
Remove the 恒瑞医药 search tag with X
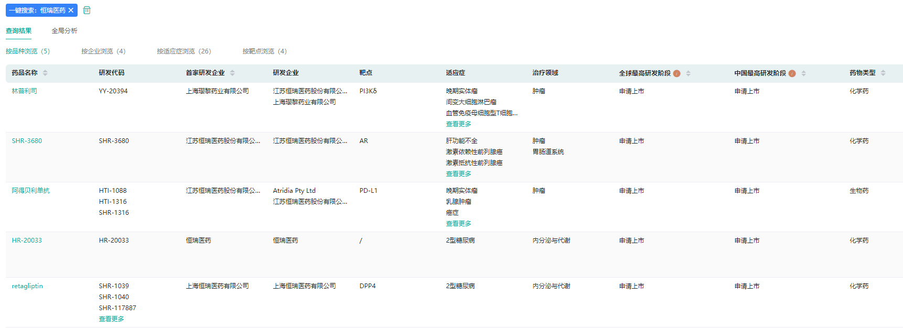pyautogui.click(x=71, y=10)
